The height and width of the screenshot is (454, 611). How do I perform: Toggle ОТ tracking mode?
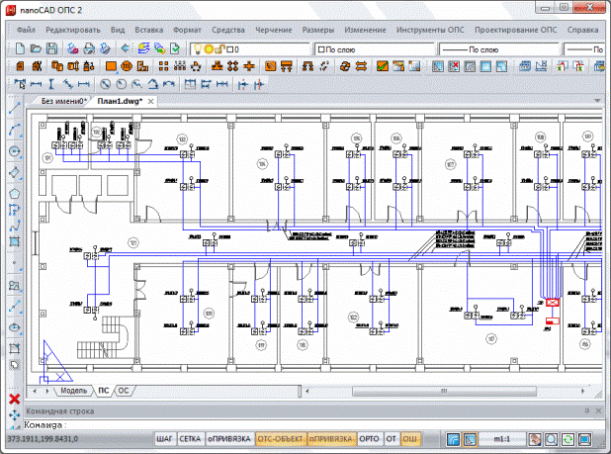click(x=391, y=439)
